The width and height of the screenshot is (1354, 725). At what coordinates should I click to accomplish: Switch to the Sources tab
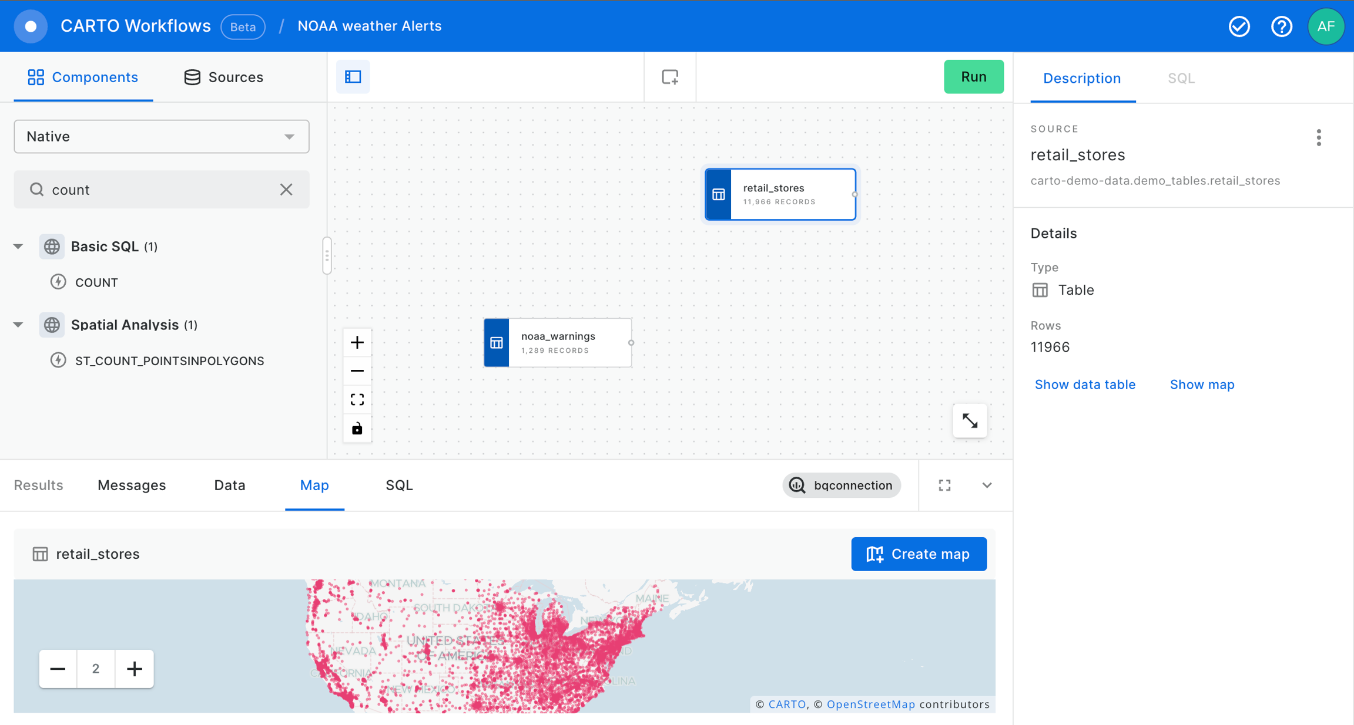[223, 77]
